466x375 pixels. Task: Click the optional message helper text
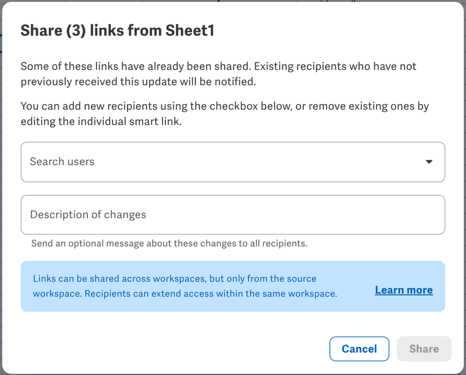click(169, 243)
